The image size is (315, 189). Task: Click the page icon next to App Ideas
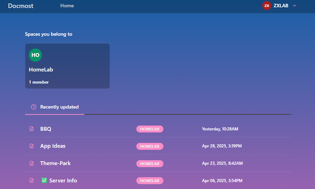pos(32,146)
